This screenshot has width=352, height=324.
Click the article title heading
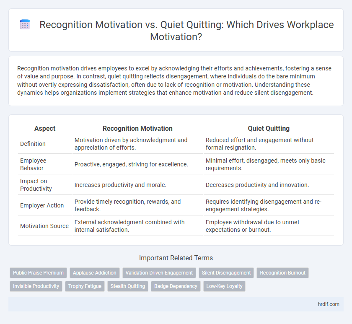click(x=186, y=31)
